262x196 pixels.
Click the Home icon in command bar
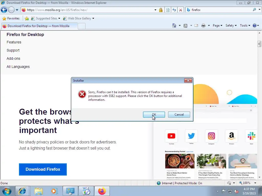pos(174,26)
